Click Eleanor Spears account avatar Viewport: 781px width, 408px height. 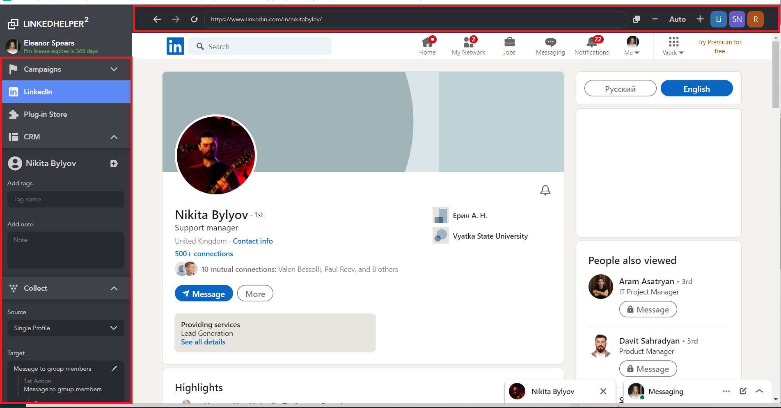pos(13,46)
